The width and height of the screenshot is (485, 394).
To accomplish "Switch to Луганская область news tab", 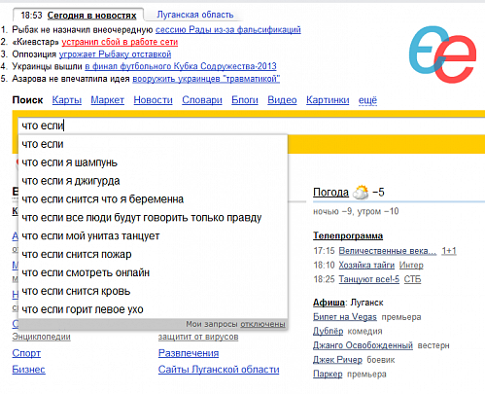I will pos(195,15).
